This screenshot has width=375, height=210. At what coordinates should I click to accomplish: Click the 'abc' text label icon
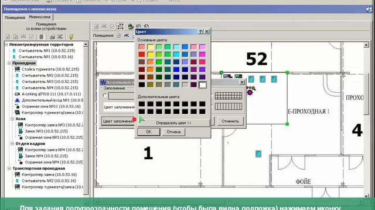127,35
